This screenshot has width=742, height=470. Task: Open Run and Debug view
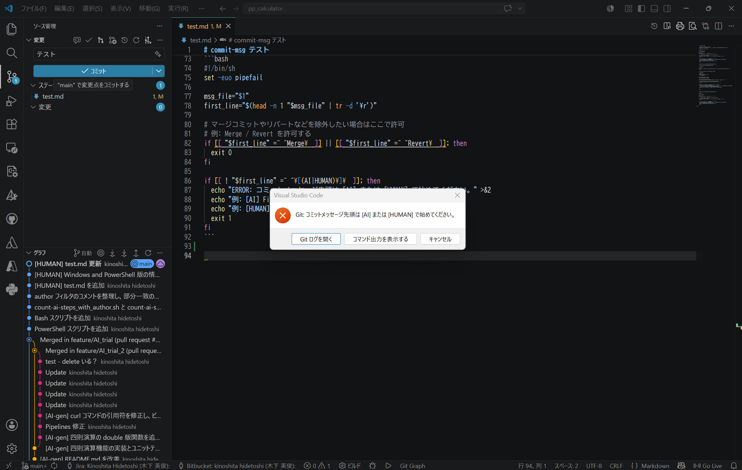(12, 101)
